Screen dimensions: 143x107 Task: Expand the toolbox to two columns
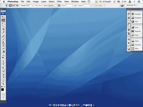(1, 9)
